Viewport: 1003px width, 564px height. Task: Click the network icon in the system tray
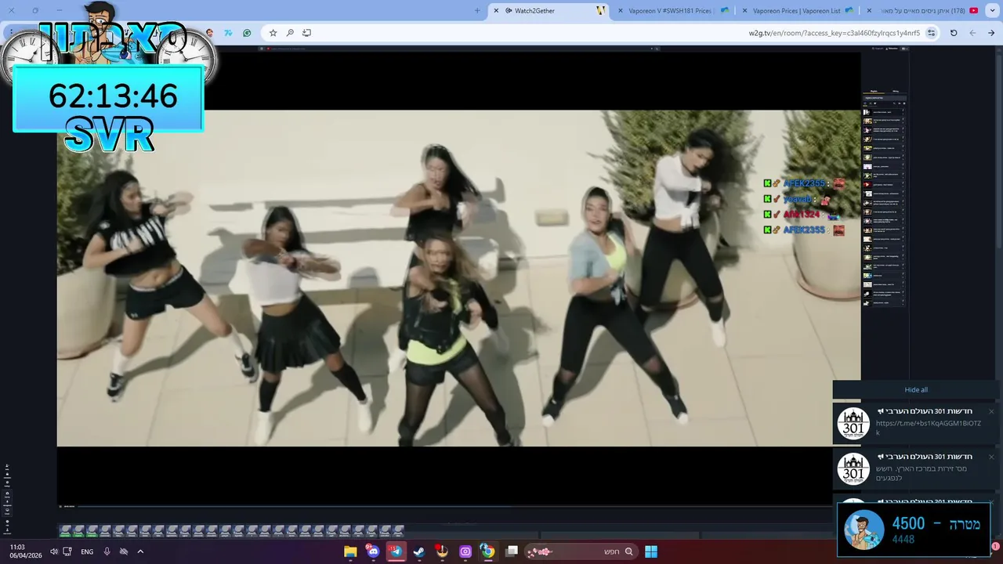[x=67, y=551]
